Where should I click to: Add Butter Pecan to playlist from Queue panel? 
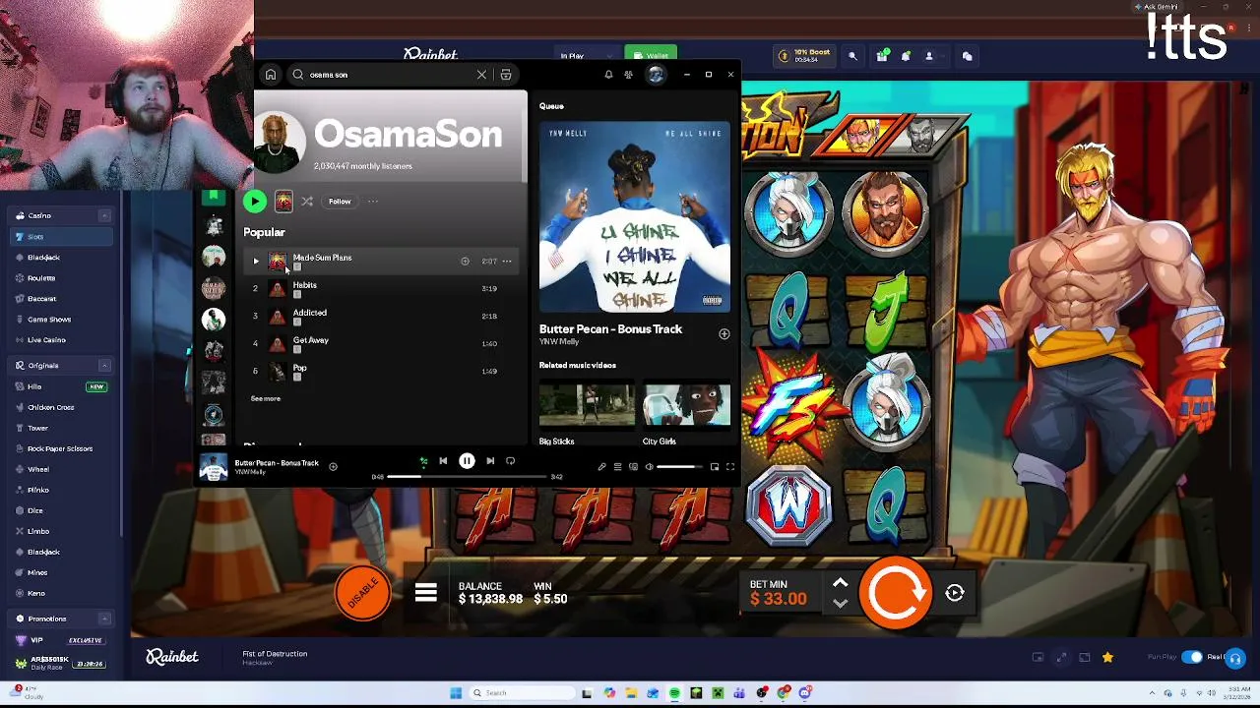coord(724,334)
